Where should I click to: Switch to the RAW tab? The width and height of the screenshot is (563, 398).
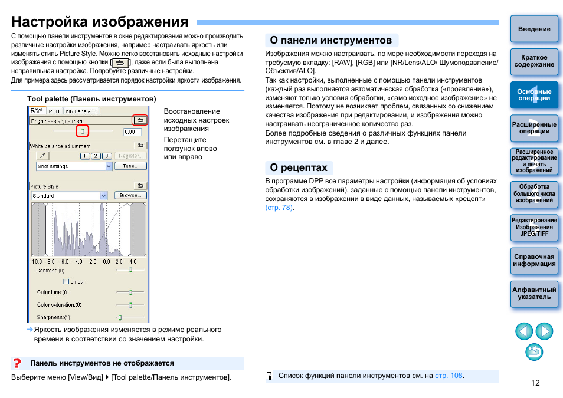tap(37, 110)
